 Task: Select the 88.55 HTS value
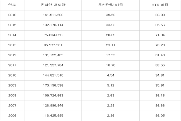pos(160,65)
